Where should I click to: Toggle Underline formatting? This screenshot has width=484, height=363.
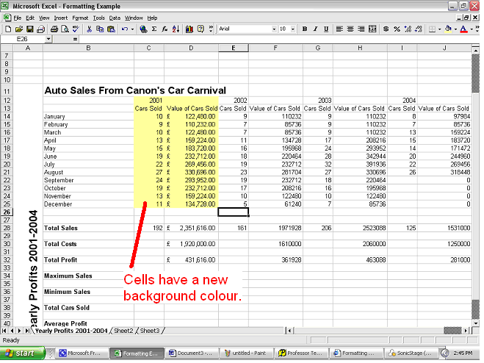(326, 29)
